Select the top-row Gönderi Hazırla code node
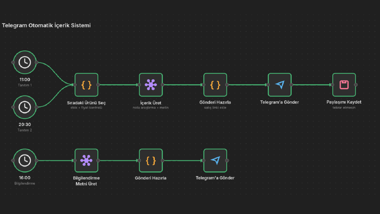This screenshot has height=214, width=380. click(215, 85)
